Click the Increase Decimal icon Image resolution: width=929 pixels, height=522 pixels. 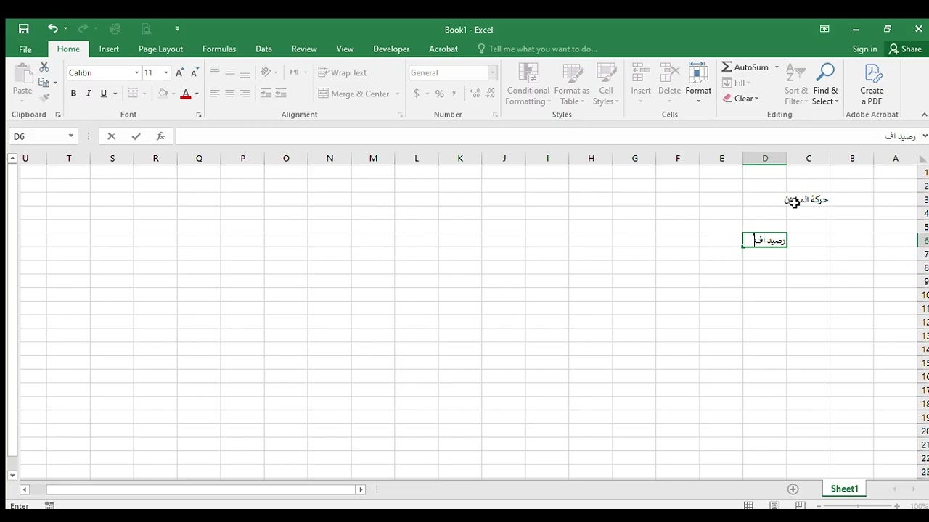coord(475,94)
